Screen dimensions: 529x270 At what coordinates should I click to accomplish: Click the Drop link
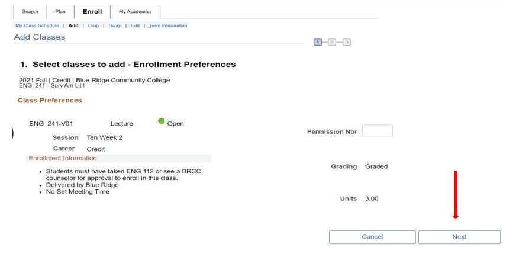(x=93, y=25)
